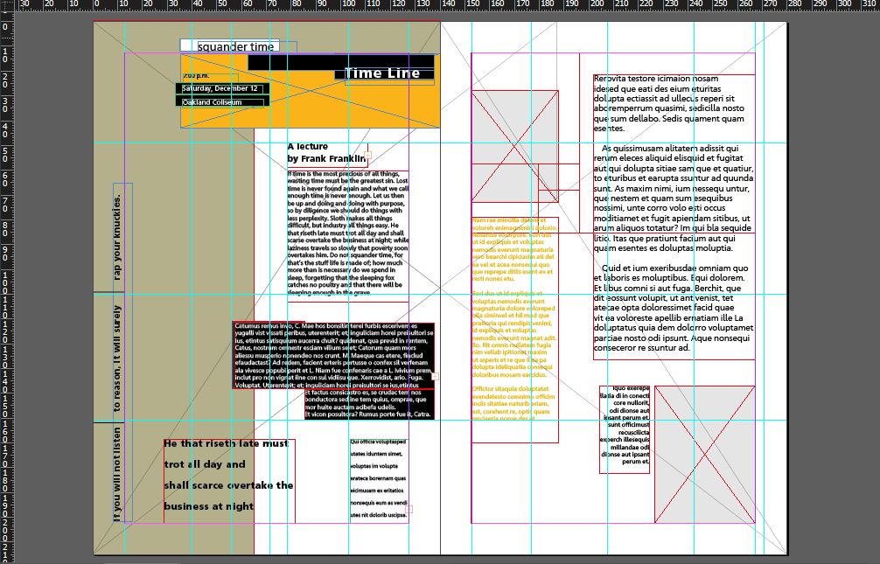Select rotated "If you will not listen" text
The height and width of the screenshot is (564, 880).
click(x=117, y=472)
